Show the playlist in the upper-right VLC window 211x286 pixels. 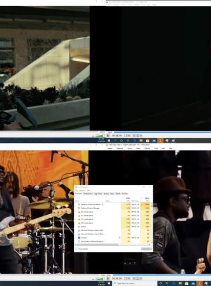pyautogui.click(x=134, y=136)
